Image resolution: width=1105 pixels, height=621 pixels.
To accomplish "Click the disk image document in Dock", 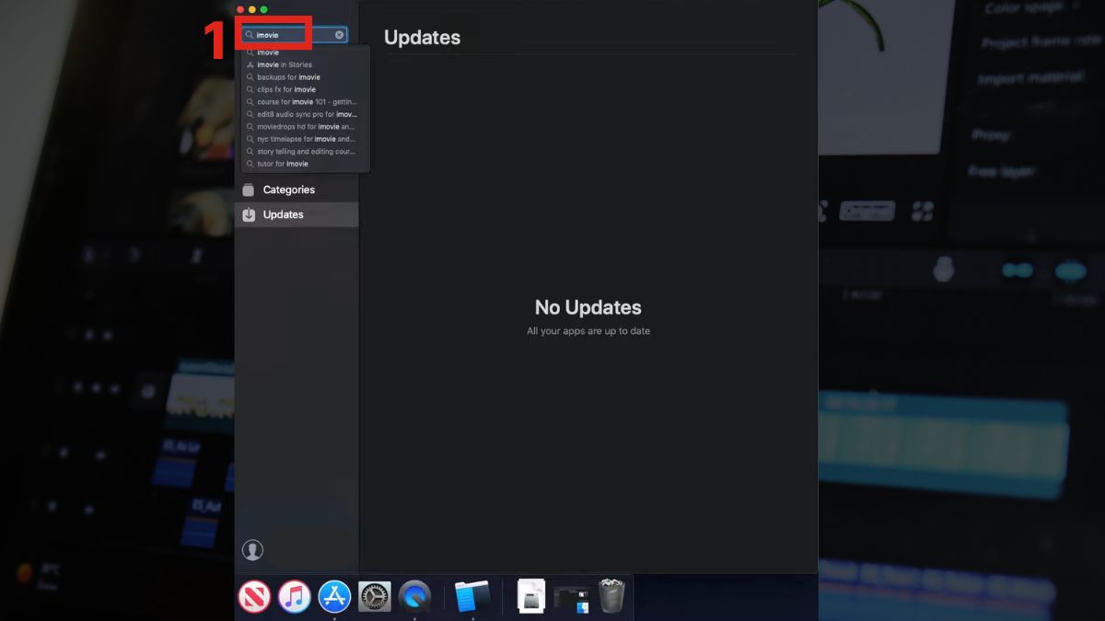I will (x=531, y=596).
